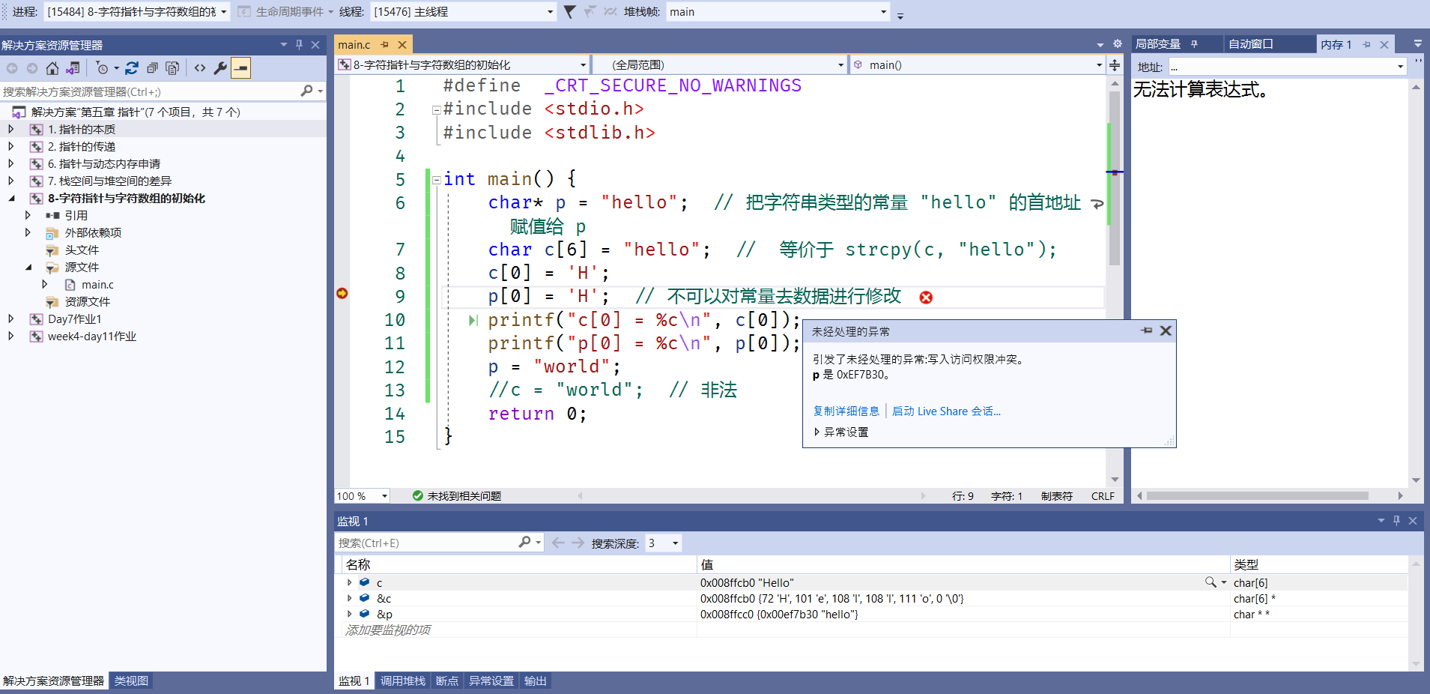Image resolution: width=1430 pixels, height=694 pixels.
Task: Click the Solution Explorer search field
Action: pos(150,91)
